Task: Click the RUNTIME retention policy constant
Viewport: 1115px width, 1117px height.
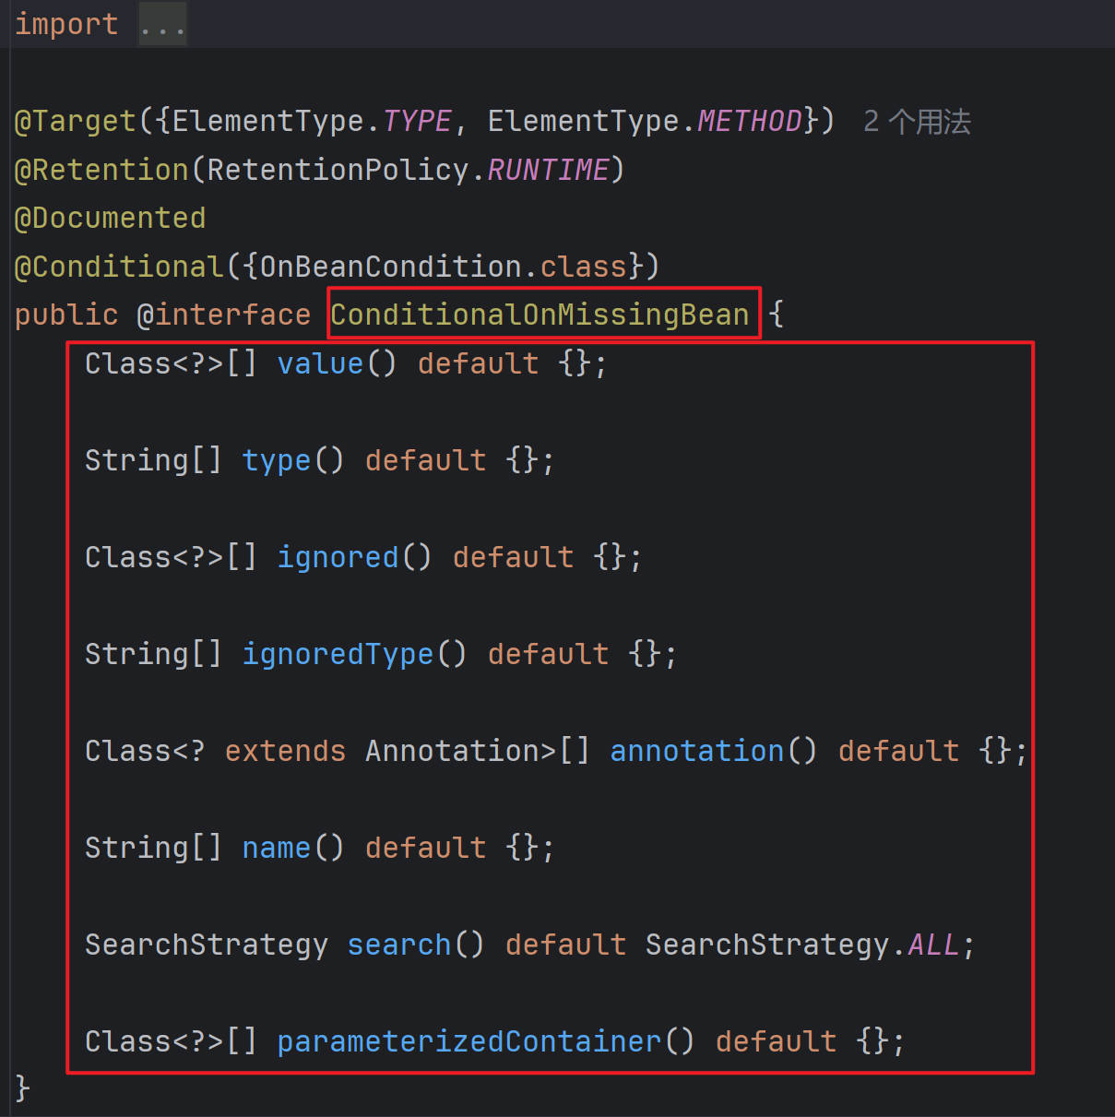Action: tap(548, 171)
